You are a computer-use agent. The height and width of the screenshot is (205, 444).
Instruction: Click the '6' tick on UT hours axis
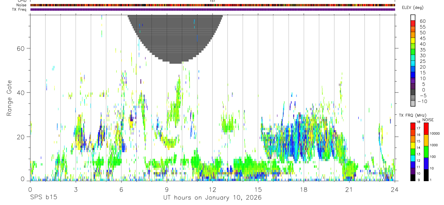click(x=121, y=189)
